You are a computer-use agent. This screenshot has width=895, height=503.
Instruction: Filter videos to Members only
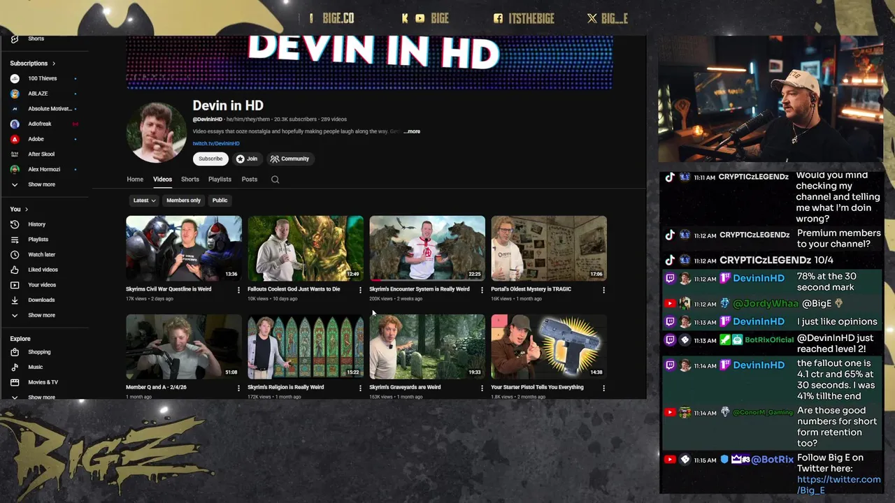pos(183,201)
